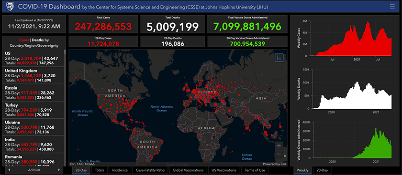Image resolution: width=402 pixels, height=175 pixels.
Task: Click the AFRICA map label
Action: (x=206, y=128)
